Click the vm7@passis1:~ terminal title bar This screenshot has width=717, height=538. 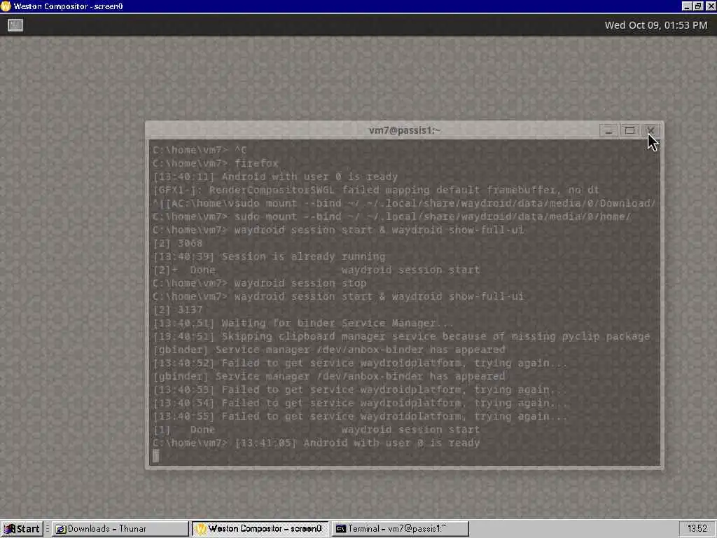click(404, 130)
